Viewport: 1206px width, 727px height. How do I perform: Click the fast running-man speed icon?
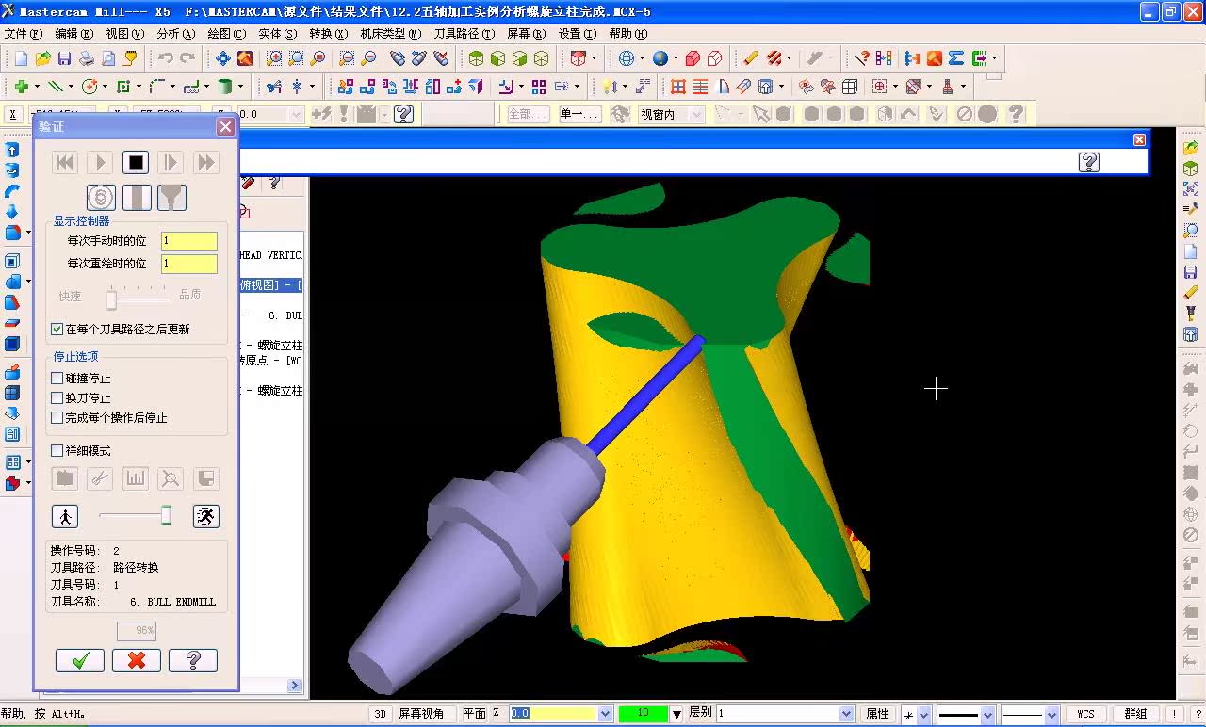(x=206, y=516)
